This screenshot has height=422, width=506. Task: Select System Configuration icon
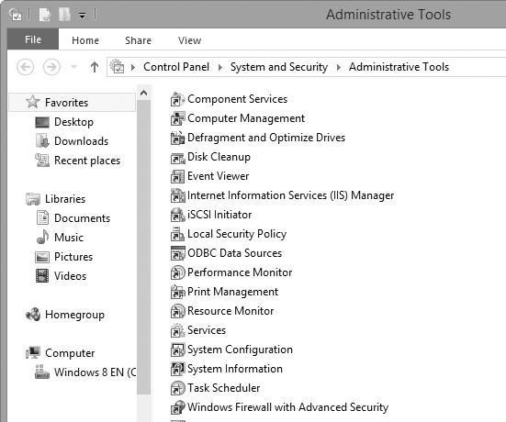coord(177,350)
